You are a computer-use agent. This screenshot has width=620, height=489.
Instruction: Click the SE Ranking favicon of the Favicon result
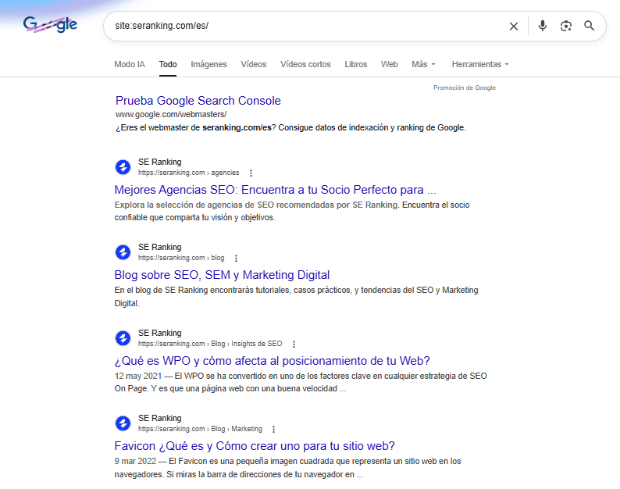(123, 423)
